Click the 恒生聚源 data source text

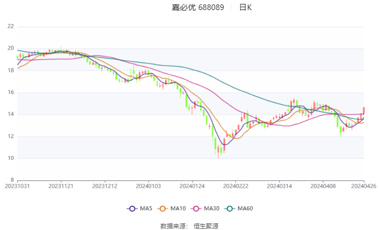click(x=206, y=226)
